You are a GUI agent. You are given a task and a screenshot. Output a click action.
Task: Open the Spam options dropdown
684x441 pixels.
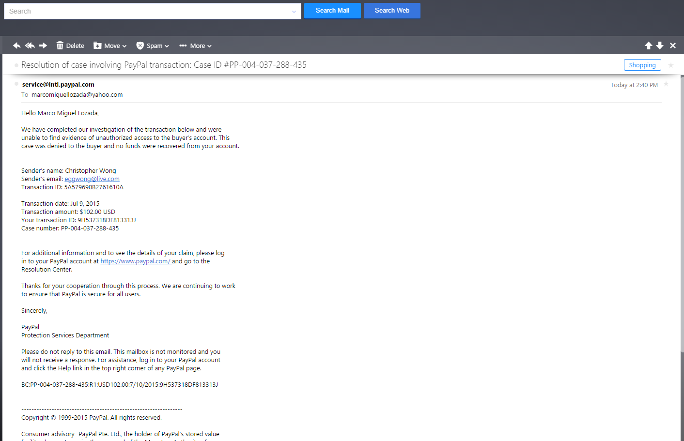(153, 46)
